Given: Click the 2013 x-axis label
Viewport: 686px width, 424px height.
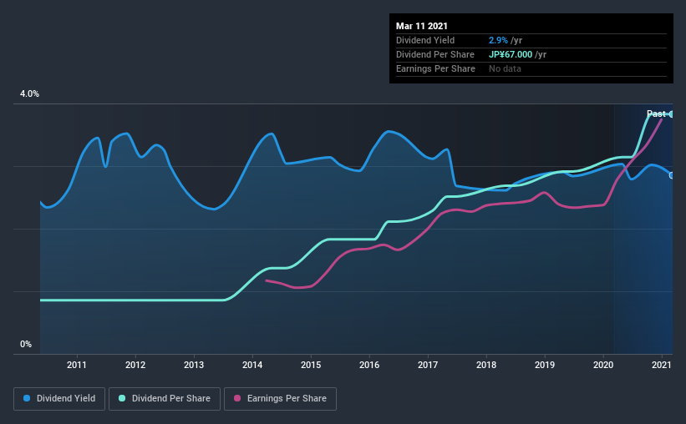Looking at the screenshot, I should pyautogui.click(x=194, y=365).
